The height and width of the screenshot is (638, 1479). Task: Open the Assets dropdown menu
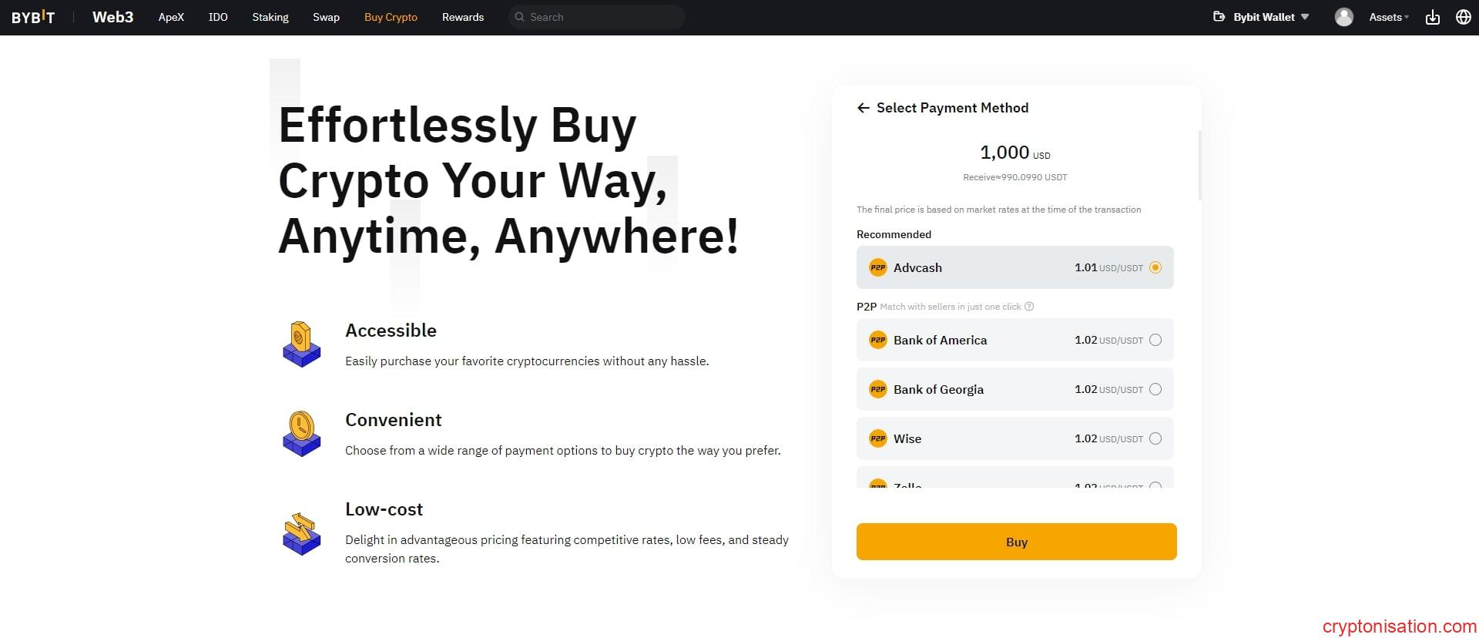[x=1388, y=17]
